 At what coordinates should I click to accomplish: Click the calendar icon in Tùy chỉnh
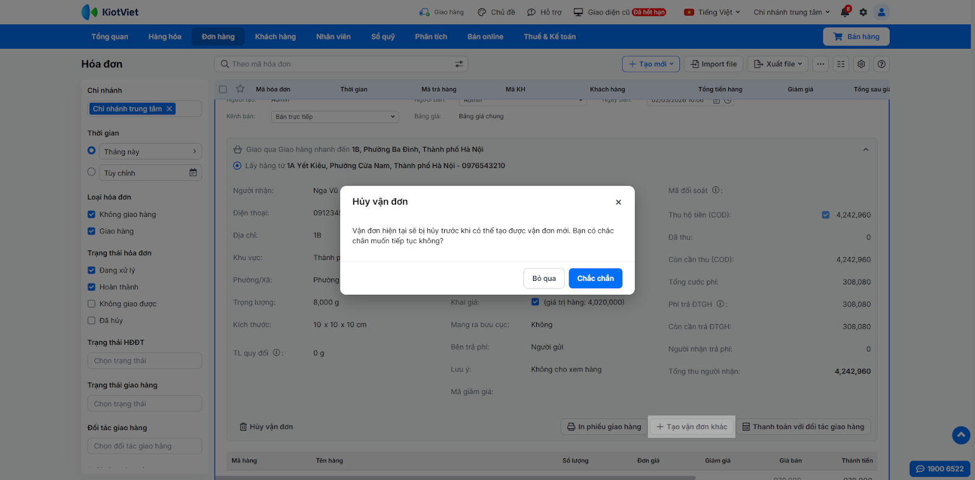tap(193, 173)
